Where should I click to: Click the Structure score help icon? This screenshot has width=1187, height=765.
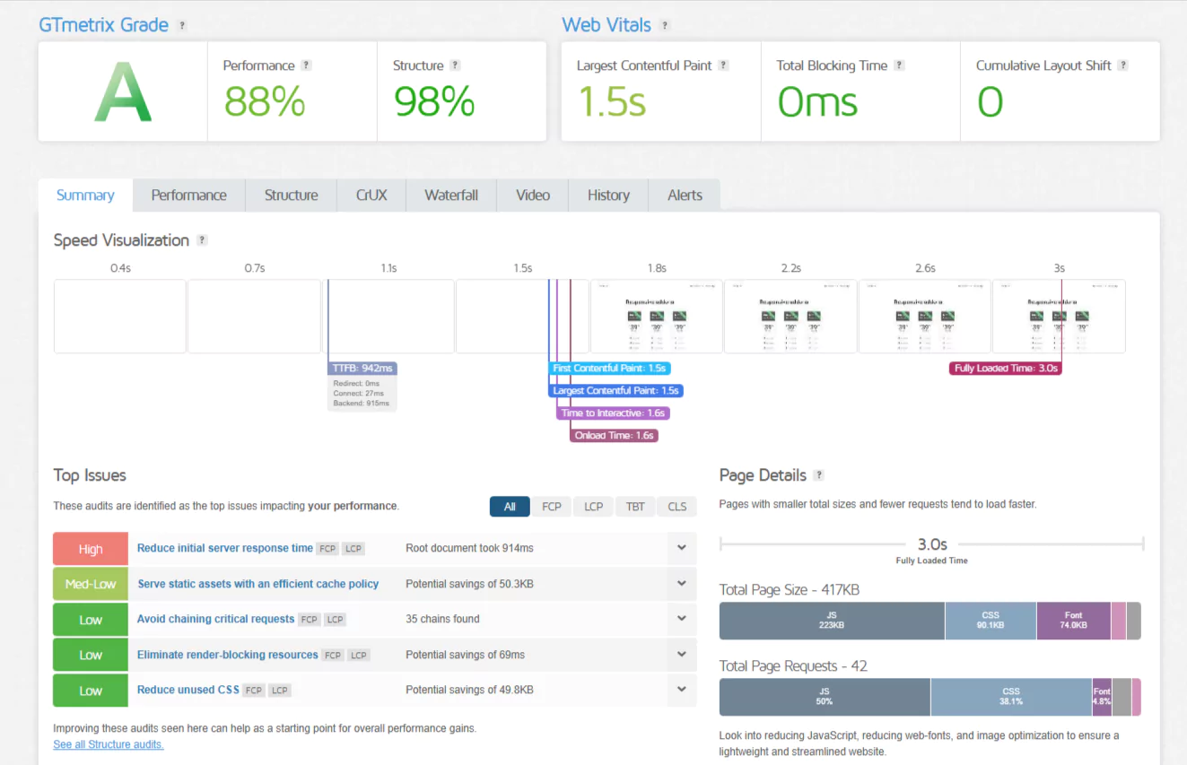click(456, 65)
